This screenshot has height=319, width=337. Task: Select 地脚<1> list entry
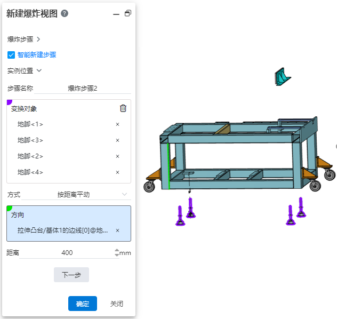30,124
